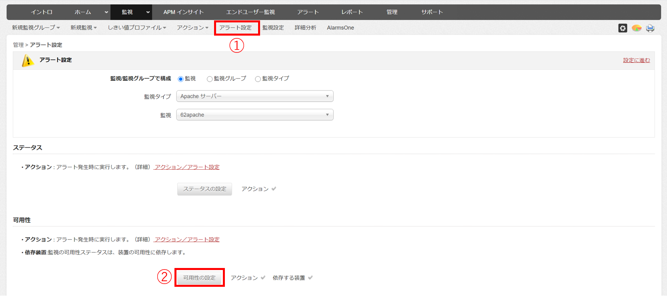Open the 管理 main tab
Image resolution: width=667 pixels, height=296 pixels.
click(x=392, y=12)
